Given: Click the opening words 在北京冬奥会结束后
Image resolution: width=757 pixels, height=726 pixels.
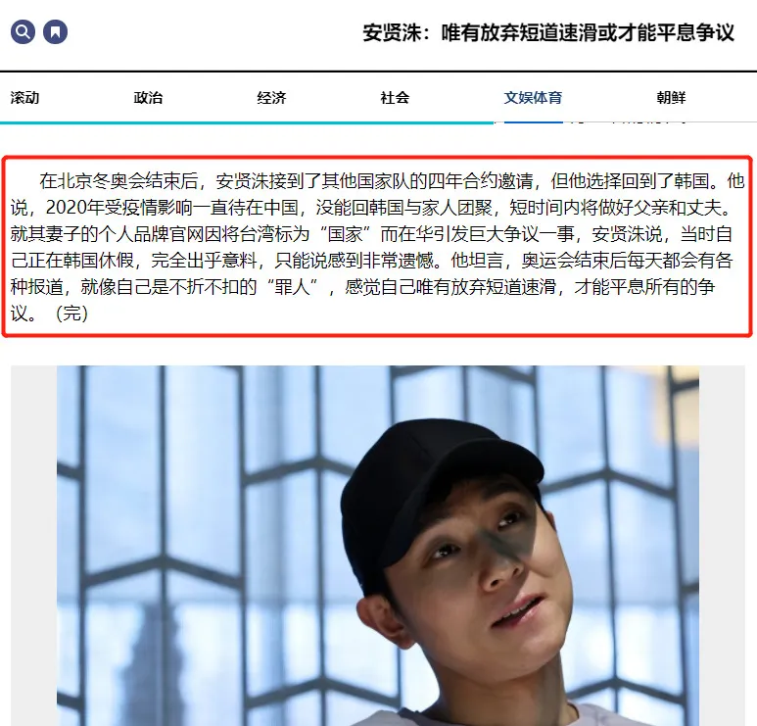Looking at the screenshot, I should [118, 181].
